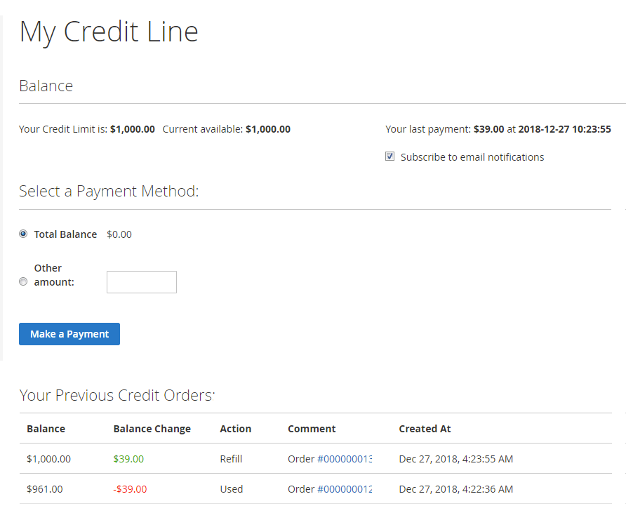Click the red -$39.00 balance change
This screenshot has width=626, height=520.
point(130,489)
